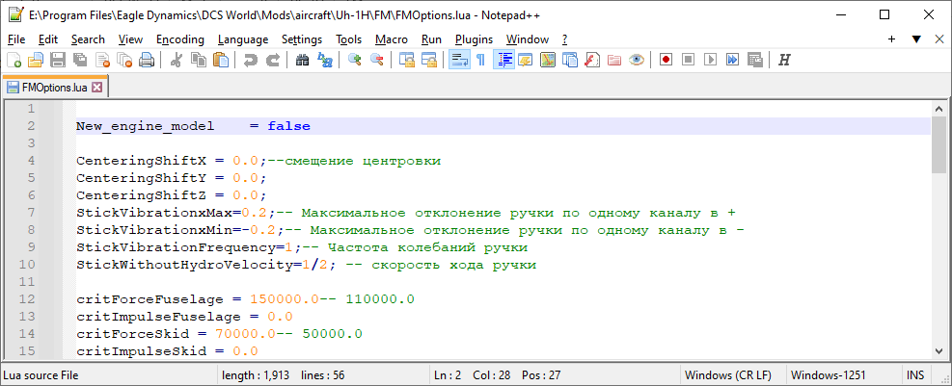Image resolution: width=952 pixels, height=386 pixels.
Task: Click the Save All icon
Action: [x=79, y=60]
